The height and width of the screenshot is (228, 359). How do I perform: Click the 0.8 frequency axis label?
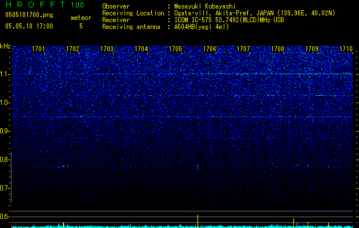coord(5,160)
